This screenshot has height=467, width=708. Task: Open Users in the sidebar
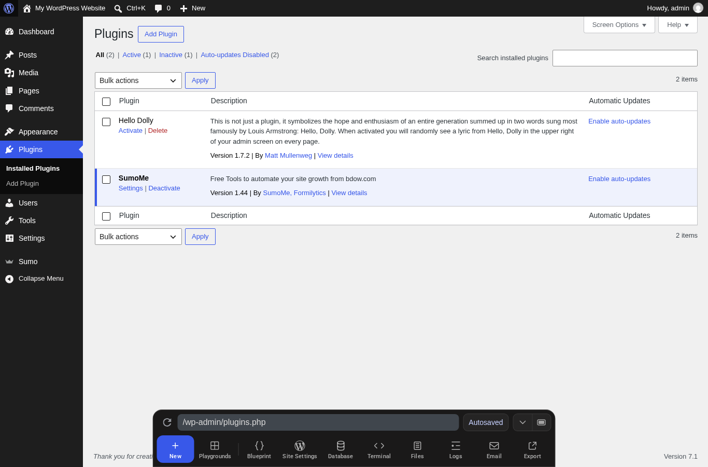coord(41,203)
